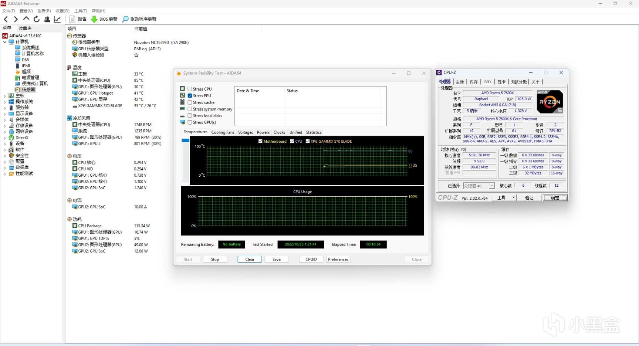Click the CPUID button
The width and height of the screenshot is (639, 346).
311,259
